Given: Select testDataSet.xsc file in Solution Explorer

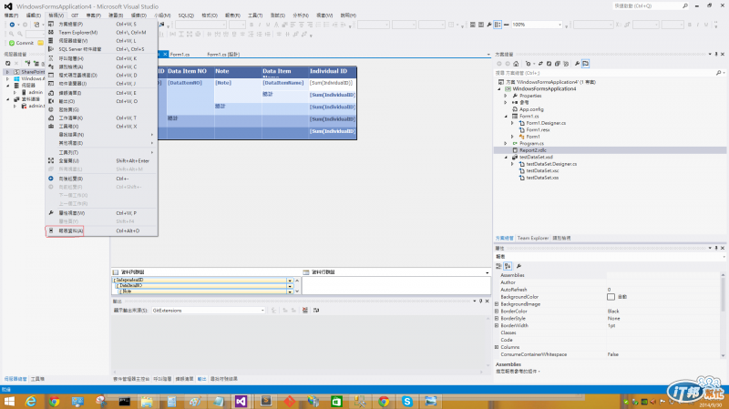Looking at the screenshot, I should point(542,170).
